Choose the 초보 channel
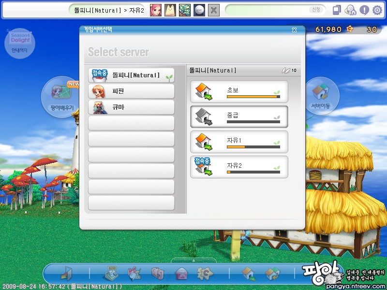Image resolution: width=387 pixels, height=290 pixels. pyautogui.click(x=239, y=92)
